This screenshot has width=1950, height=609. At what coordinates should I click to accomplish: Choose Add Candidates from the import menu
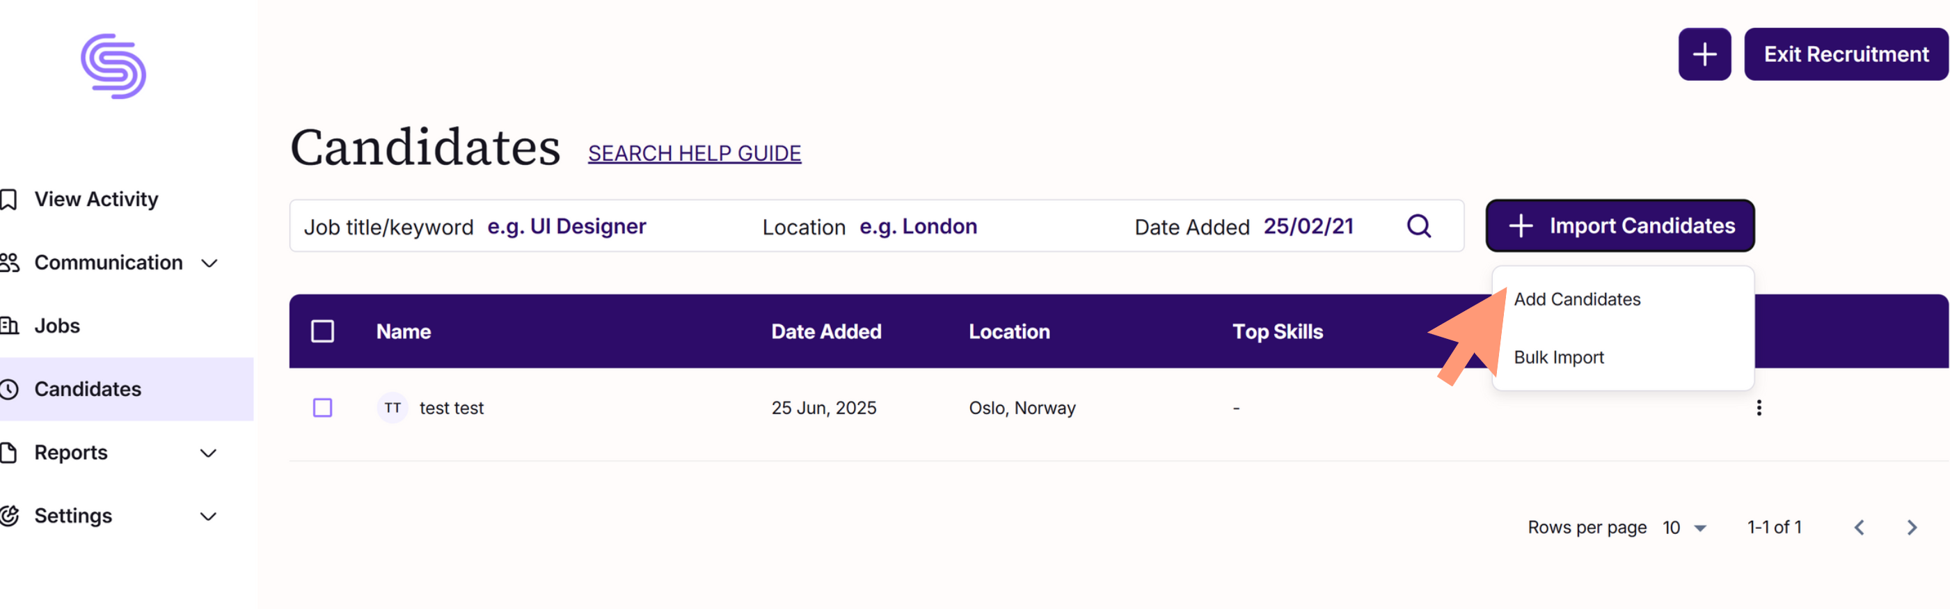tap(1577, 299)
